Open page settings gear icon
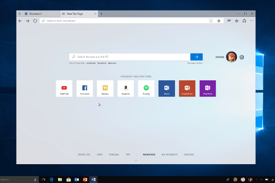 (242, 57)
